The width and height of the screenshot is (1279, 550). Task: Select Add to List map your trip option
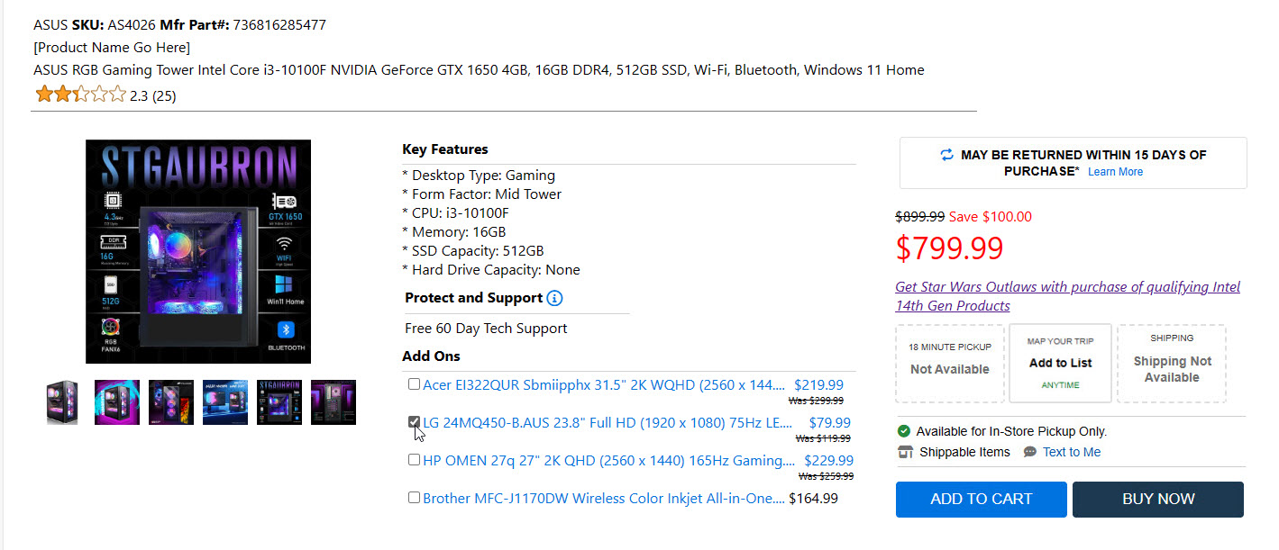click(x=1060, y=363)
